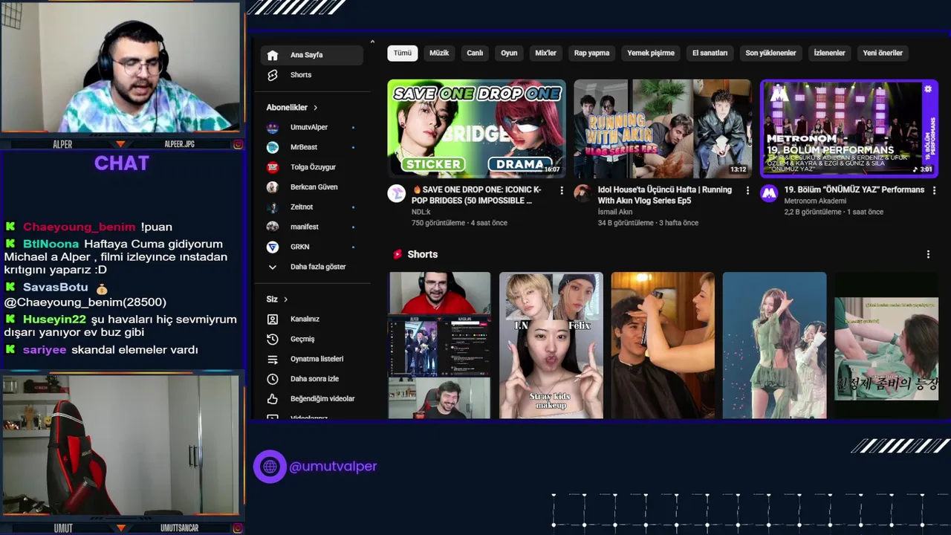The width and height of the screenshot is (951, 535).
Task: Select the Son yüklenenler filter chip
Action: pyautogui.click(x=771, y=53)
